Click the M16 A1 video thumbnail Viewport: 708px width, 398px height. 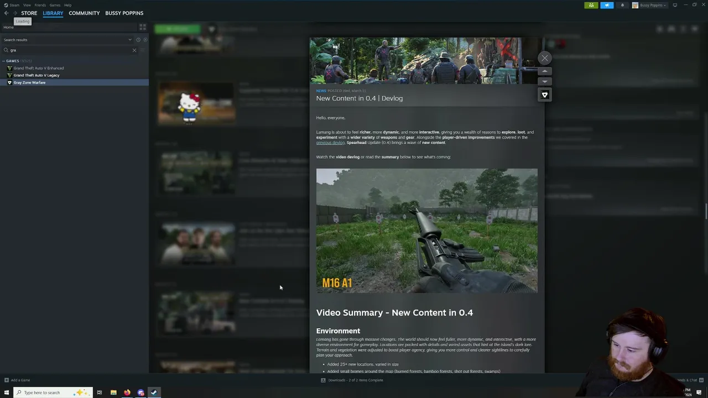click(x=426, y=231)
